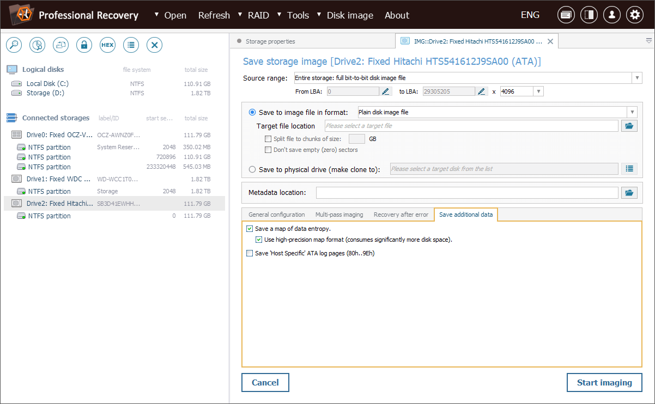Expand the Tools menu arrow
655x404 pixels.
tap(280, 14)
